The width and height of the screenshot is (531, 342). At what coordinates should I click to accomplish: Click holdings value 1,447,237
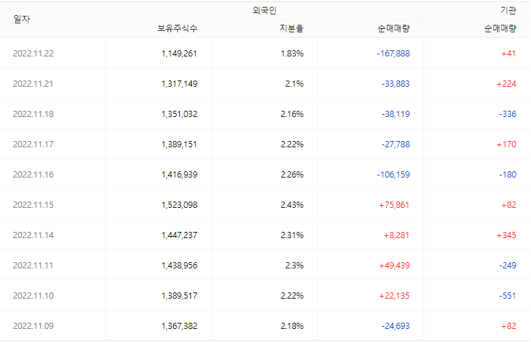coord(179,235)
